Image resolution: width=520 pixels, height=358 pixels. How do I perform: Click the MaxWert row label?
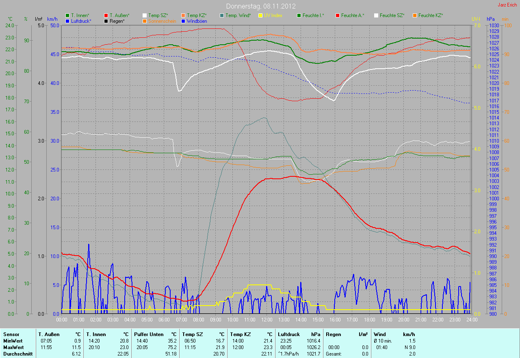pos(14,347)
